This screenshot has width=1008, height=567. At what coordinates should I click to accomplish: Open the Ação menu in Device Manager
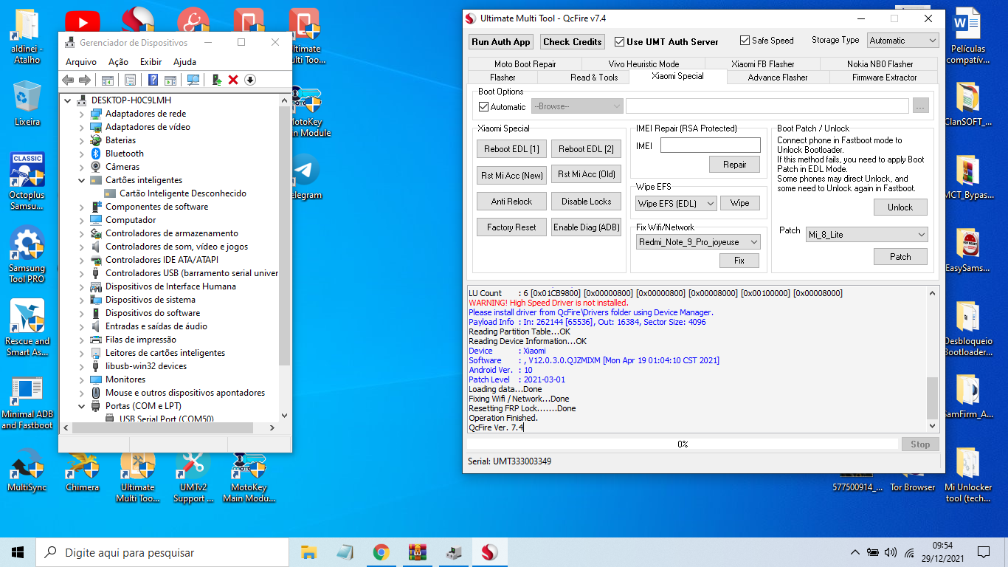118,62
